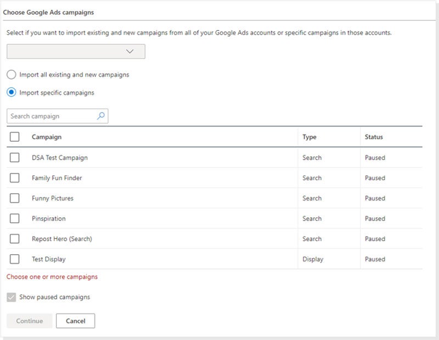Image resolution: width=439 pixels, height=340 pixels.
Task: Click the Choose one or more campaigns warning
Action: point(52,276)
